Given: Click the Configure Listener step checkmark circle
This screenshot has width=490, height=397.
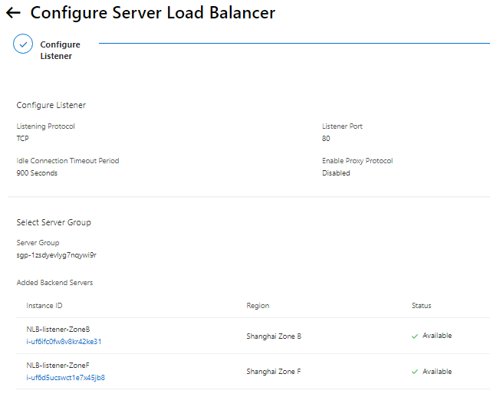Looking at the screenshot, I should click(23, 44).
